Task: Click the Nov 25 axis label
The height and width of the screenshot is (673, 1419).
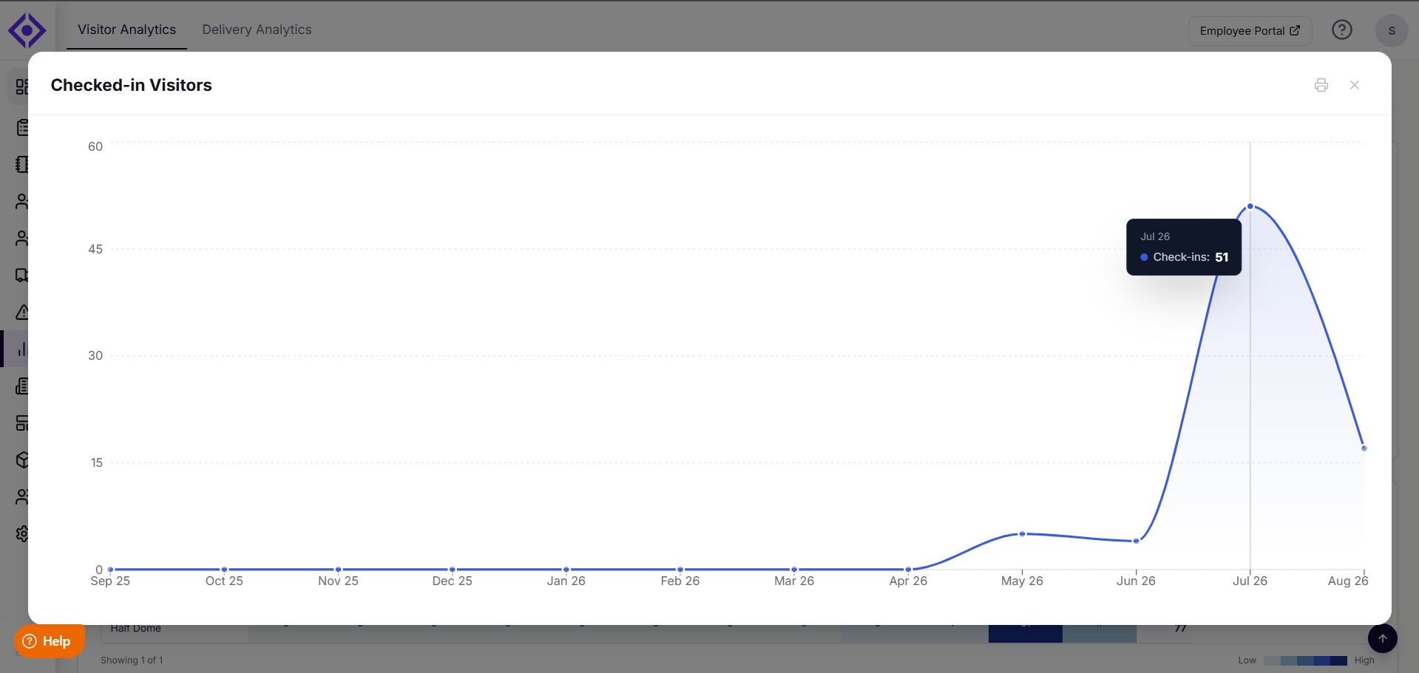Action: 338,581
